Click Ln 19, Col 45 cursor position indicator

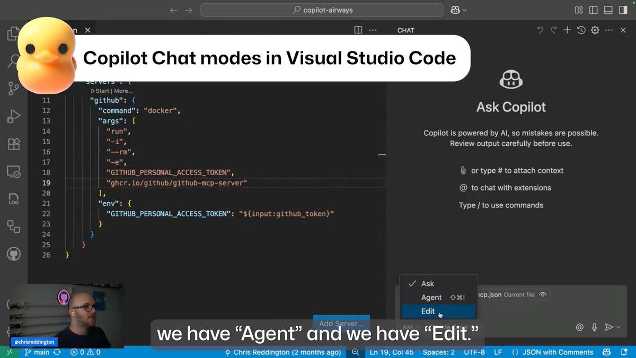392,352
